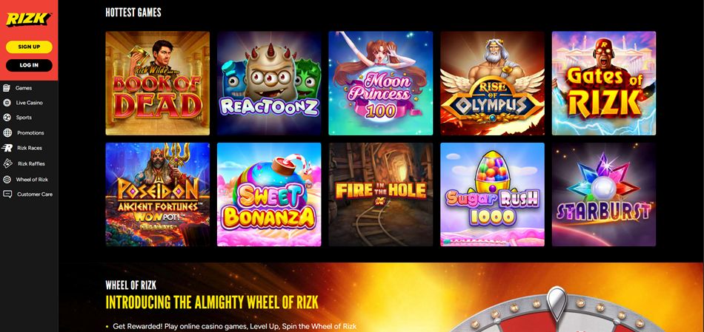The image size is (704, 332).
Task: Click the Rizk logo in the sidebar
Action: click(x=29, y=20)
